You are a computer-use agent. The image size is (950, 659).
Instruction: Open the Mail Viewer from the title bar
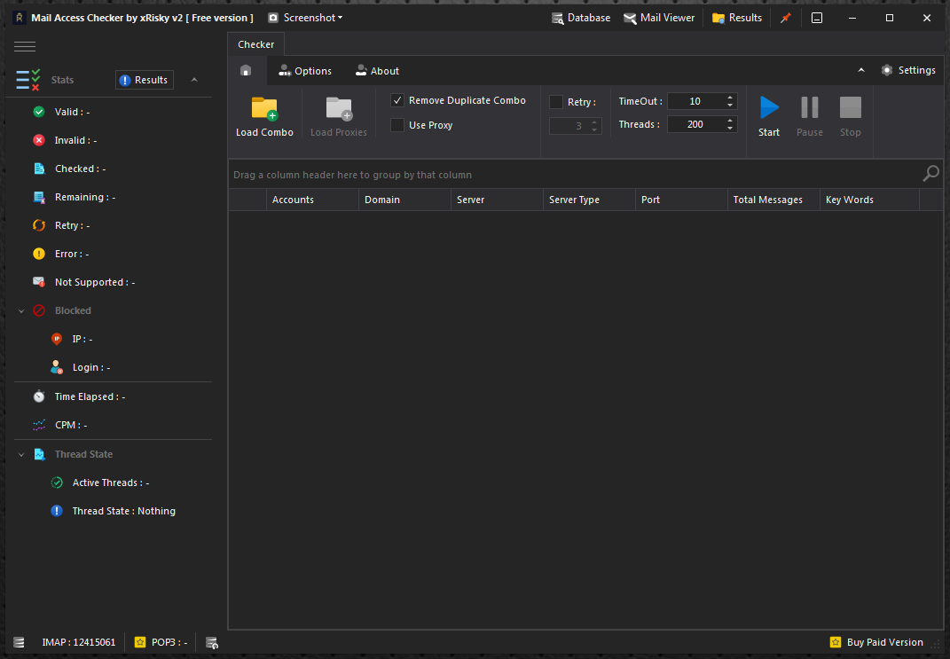(659, 17)
